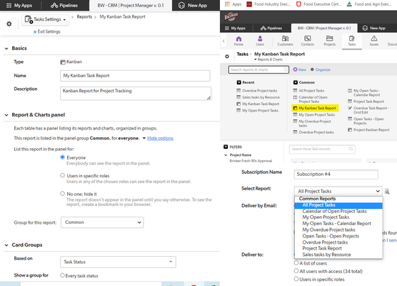Click the Kanban type icon in Basics
This screenshot has height=286, width=397.
63,62
